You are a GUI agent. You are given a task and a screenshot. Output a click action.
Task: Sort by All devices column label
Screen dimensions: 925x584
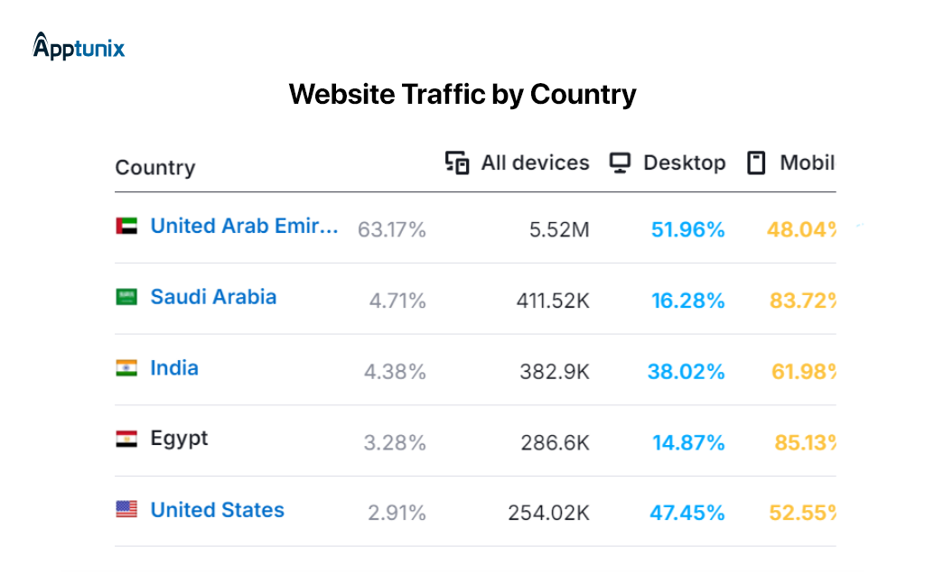[535, 163]
